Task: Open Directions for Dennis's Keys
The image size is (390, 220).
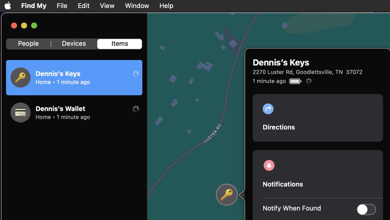Action: coord(318,118)
